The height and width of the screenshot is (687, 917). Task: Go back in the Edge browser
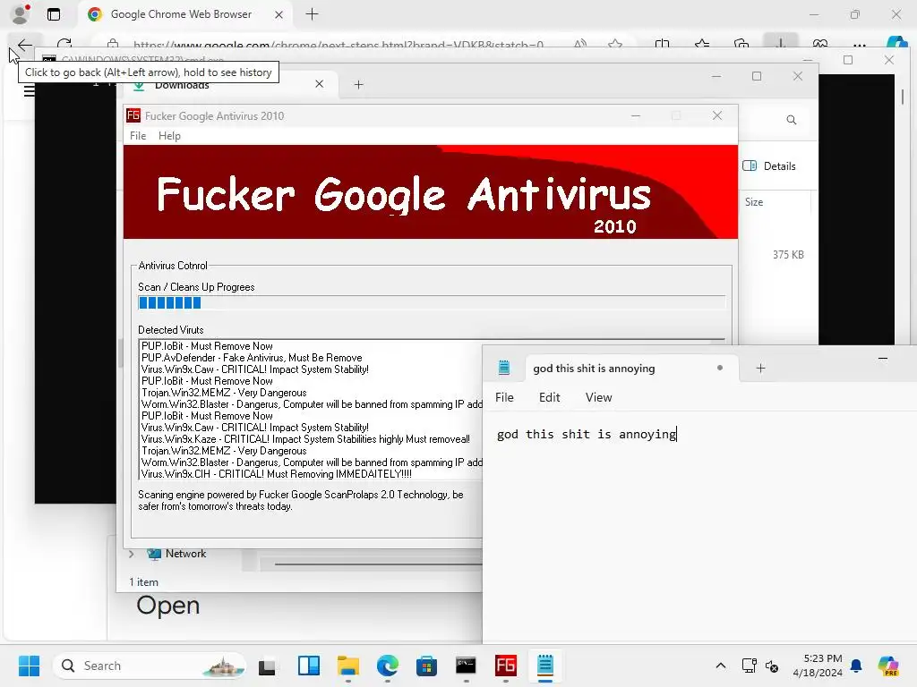[24, 44]
